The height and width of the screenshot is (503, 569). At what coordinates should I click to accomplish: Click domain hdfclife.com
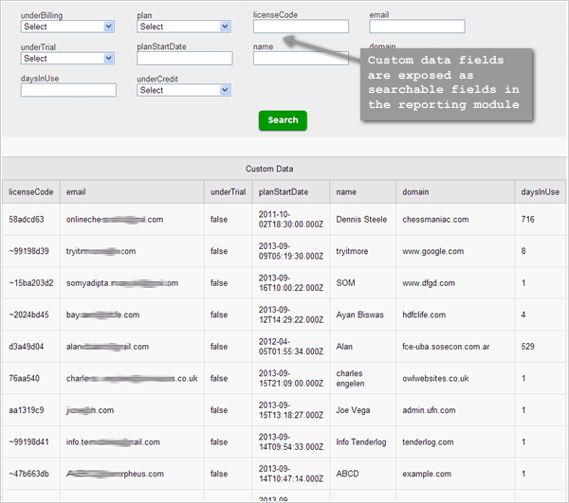[424, 314]
